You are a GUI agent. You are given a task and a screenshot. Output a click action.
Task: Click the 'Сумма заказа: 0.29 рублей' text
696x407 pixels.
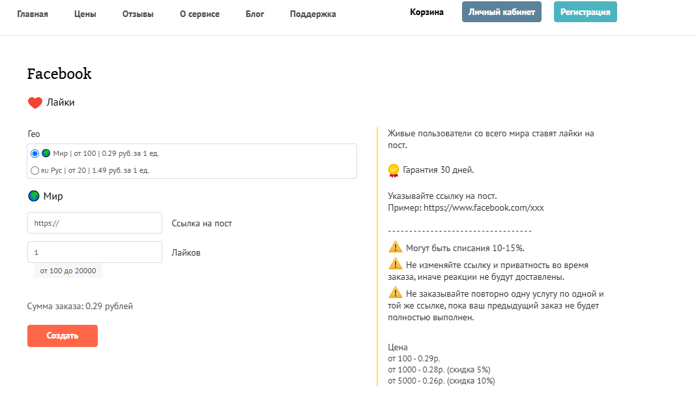pyautogui.click(x=80, y=306)
